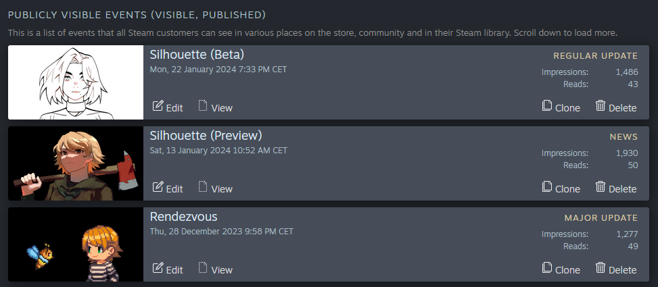Open the Rendezvous event title
The width and height of the screenshot is (658, 287).
[x=183, y=217]
